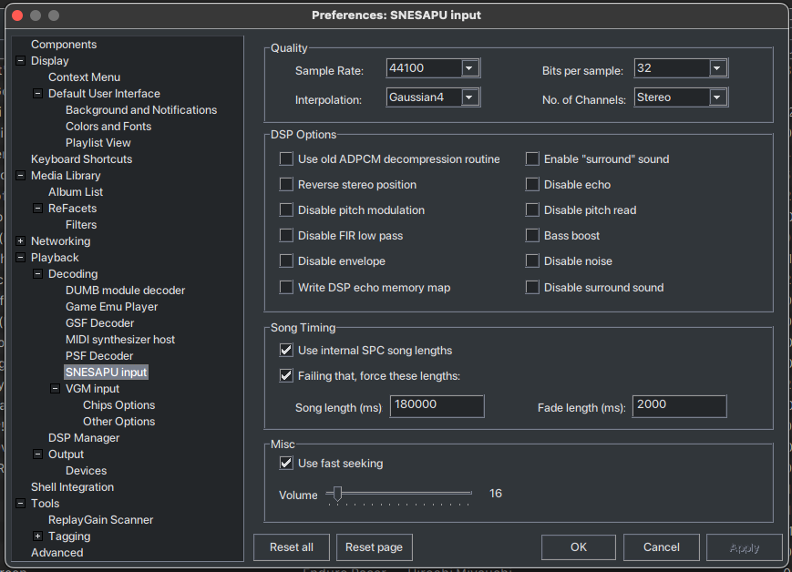Select Keyboard Shortcuts page
Image resolution: width=792 pixels, height=572 pixels.
81,159
